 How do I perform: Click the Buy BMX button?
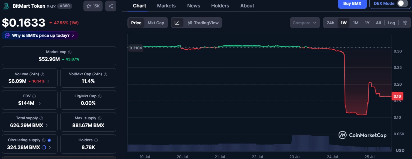[x=352, y=4]
